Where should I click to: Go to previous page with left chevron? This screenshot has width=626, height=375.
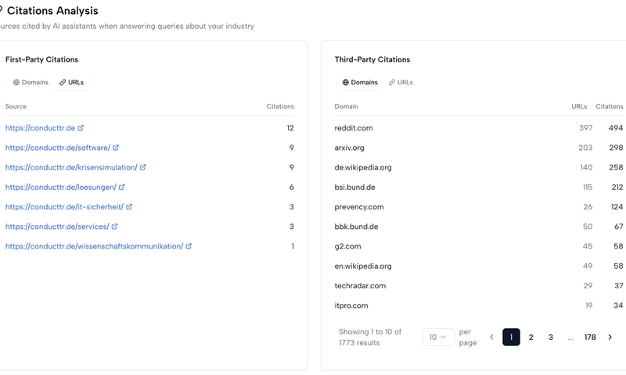tap(492, 337)
